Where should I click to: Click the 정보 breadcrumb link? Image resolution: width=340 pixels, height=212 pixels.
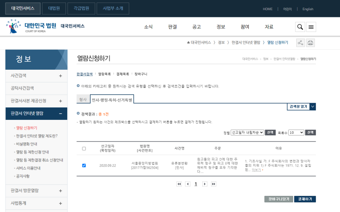pyautogui.click(x=221, y=42)
